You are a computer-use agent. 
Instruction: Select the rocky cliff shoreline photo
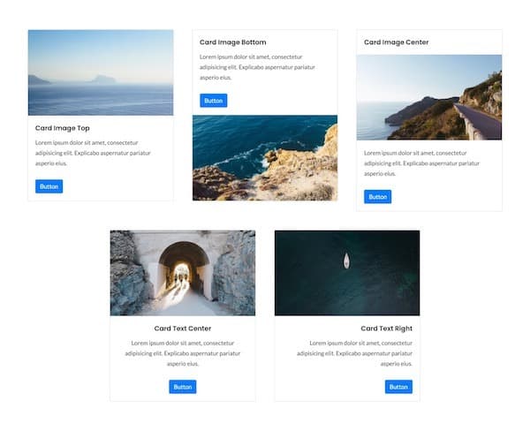pyautogui.click(x=265, y=158)
